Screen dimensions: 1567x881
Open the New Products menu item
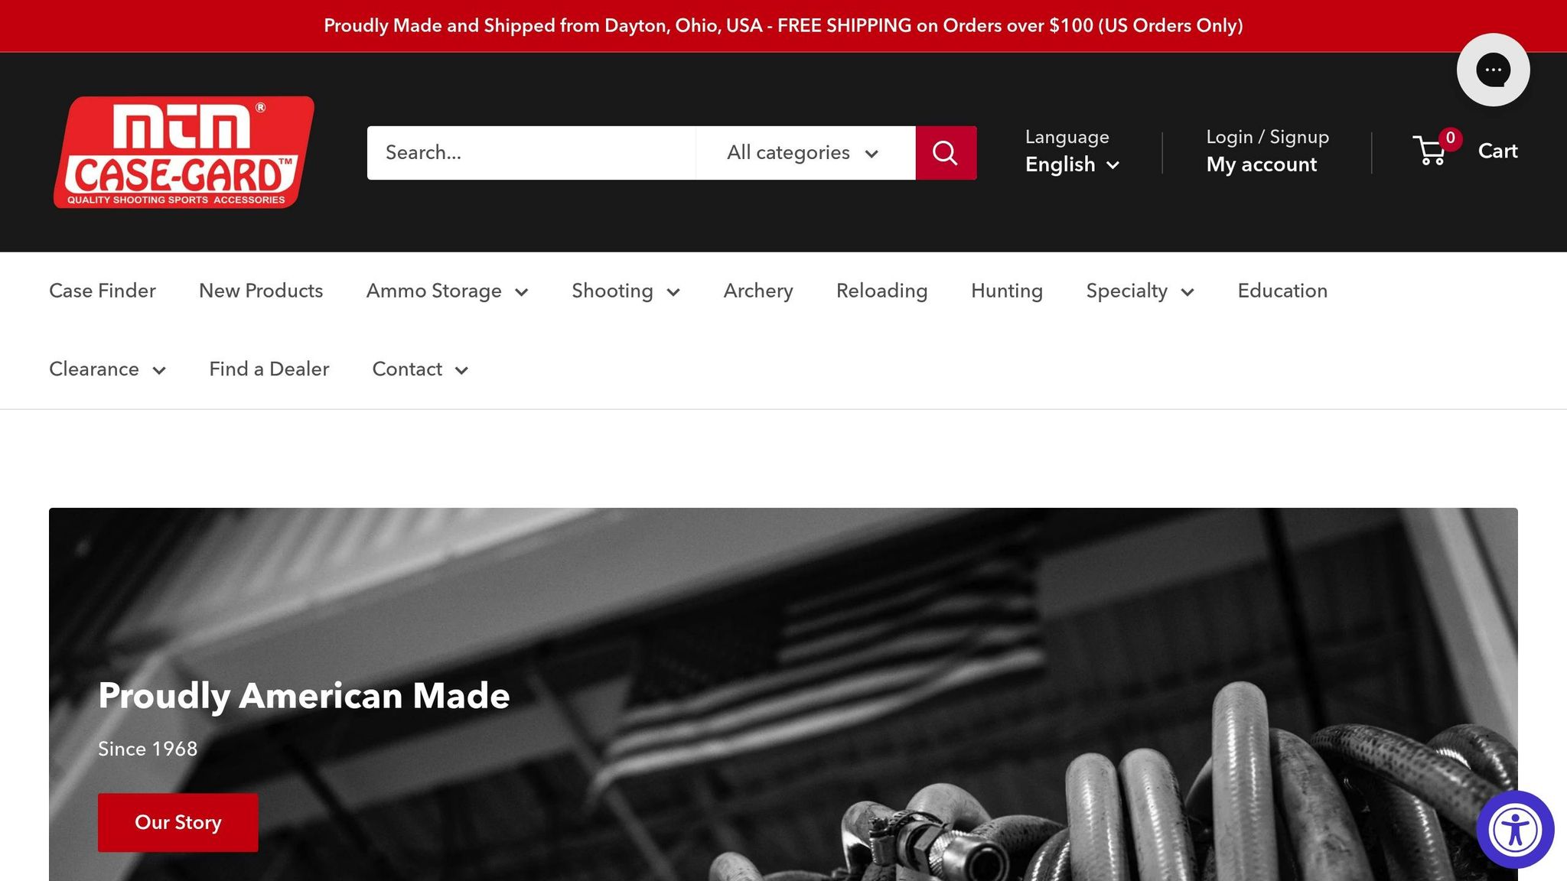point(261,291)
